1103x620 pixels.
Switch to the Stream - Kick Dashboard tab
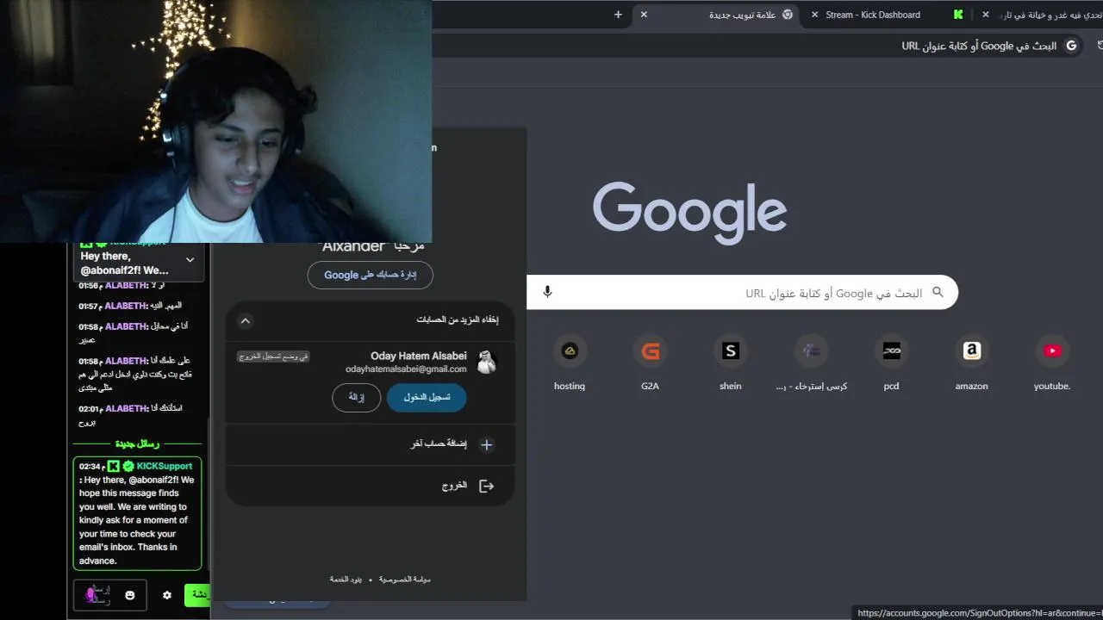tap(888, 15)
